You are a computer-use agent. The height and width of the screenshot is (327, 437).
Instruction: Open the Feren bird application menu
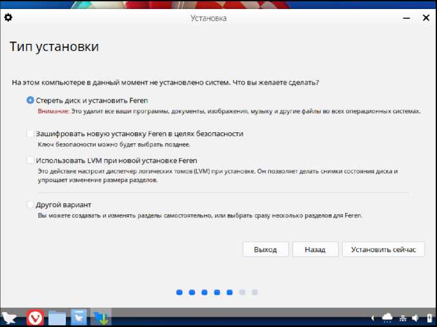[9, 317]
